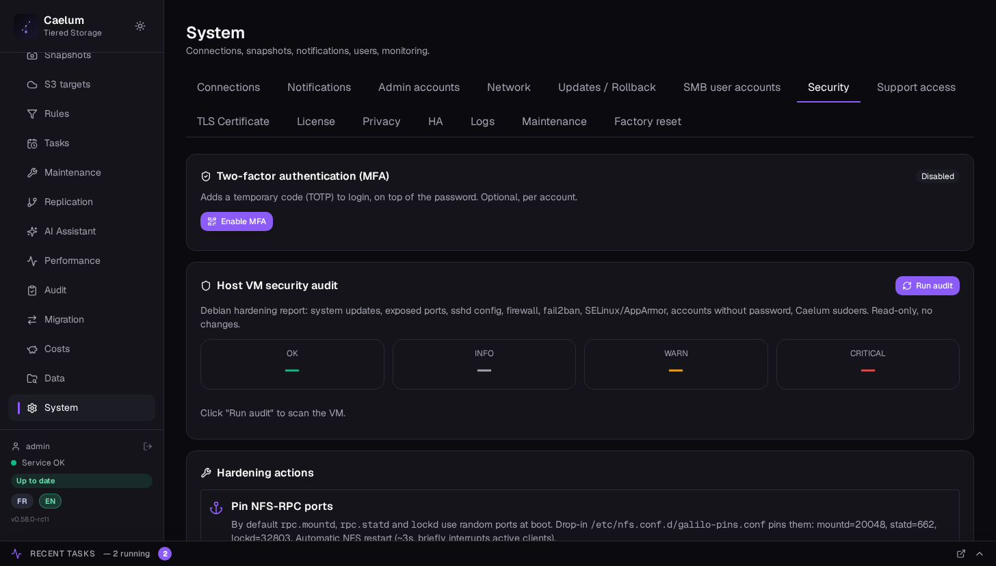Click the Costs piggy bank icon

(x=32, y=349)
